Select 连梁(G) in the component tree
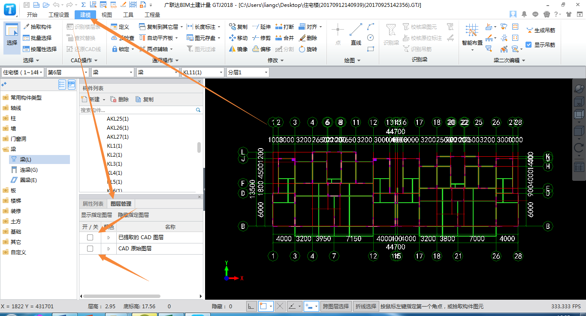 [29, 170]
